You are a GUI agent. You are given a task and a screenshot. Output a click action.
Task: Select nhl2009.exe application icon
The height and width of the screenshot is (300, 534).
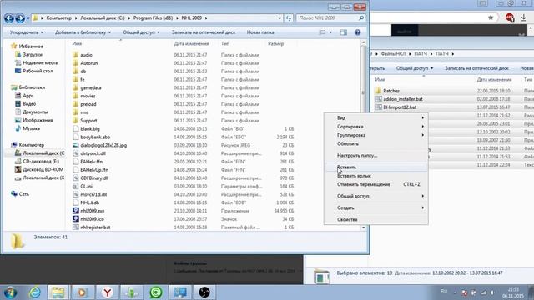pos(76,211)
